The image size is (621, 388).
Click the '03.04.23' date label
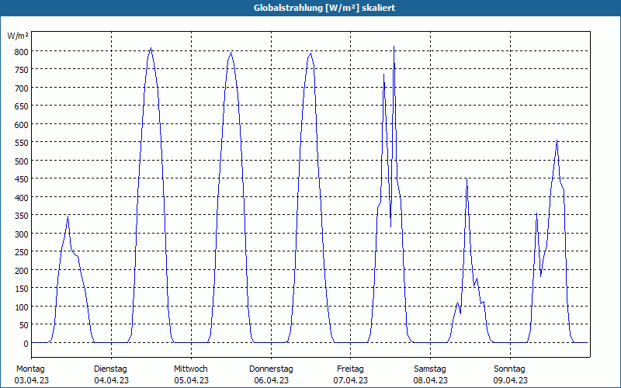pyautogui.click(x=32, y=380)
